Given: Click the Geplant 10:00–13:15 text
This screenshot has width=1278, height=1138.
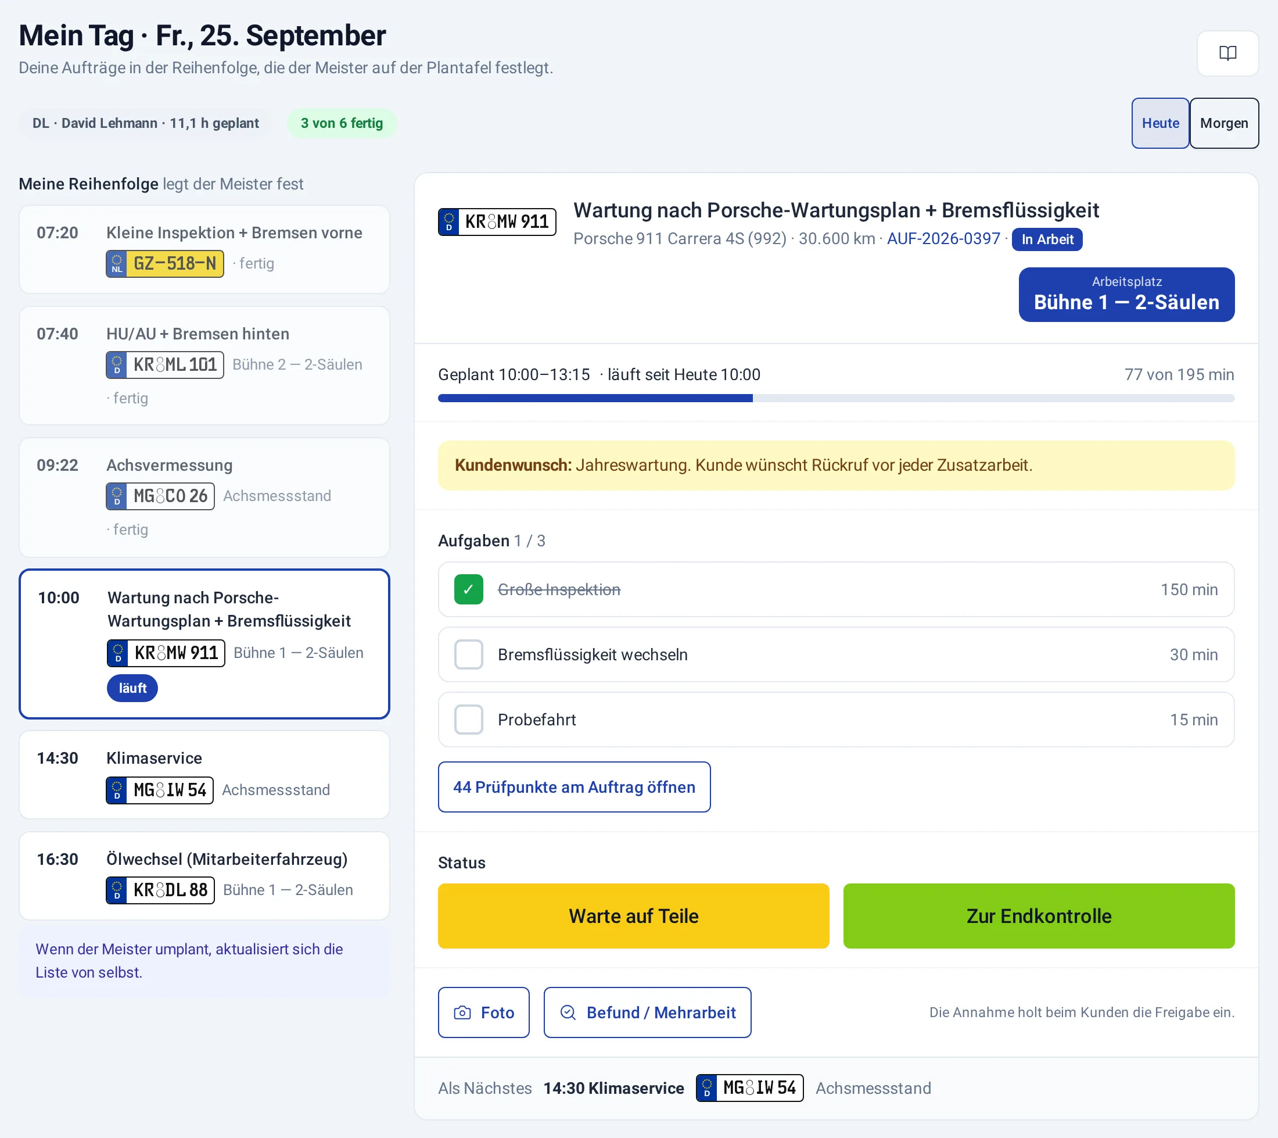Looking at the screenshot, I should 514,375.
